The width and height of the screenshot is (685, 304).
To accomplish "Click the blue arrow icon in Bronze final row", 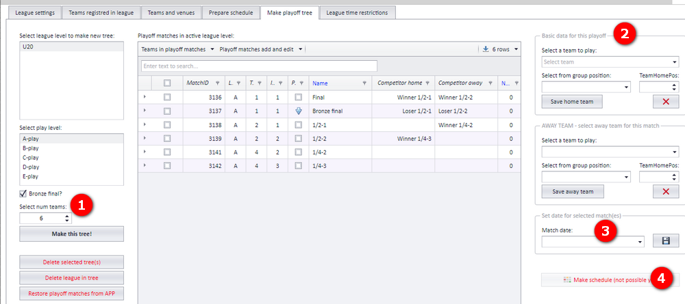I will (299, 111).
